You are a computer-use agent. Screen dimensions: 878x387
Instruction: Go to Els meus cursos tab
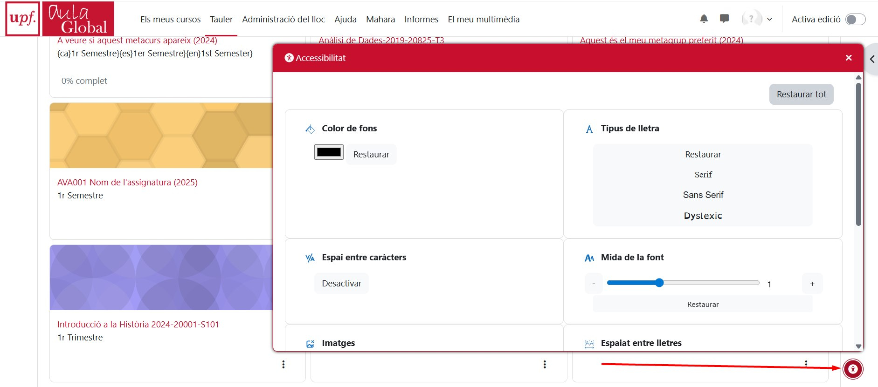click(170, 19)
